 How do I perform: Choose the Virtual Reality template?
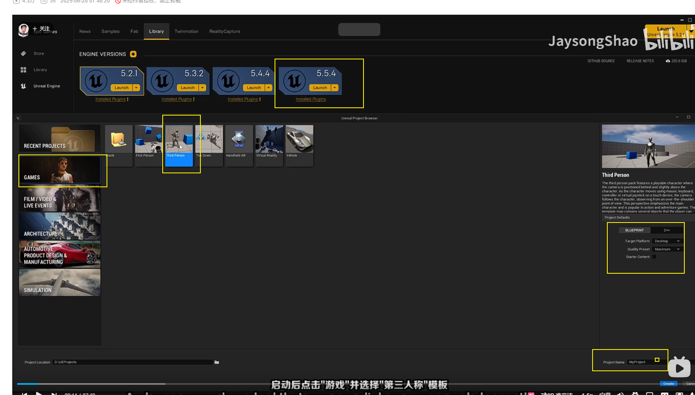click(x=269, y=145)
